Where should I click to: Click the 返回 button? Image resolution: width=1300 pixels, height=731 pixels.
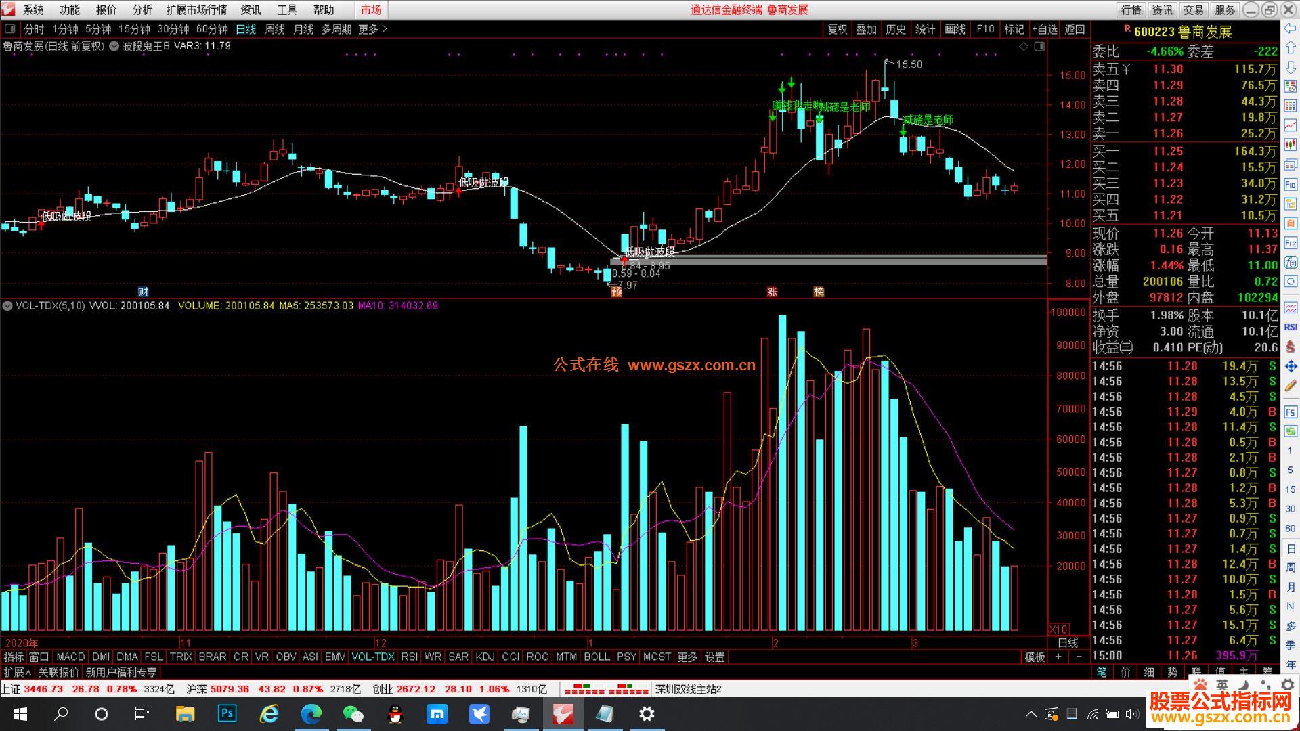[1075, 29]
